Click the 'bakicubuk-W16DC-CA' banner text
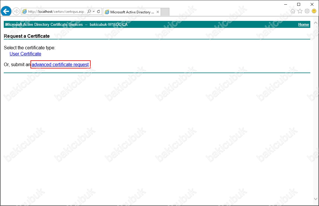The image size is (319, 206). (109, 25)
